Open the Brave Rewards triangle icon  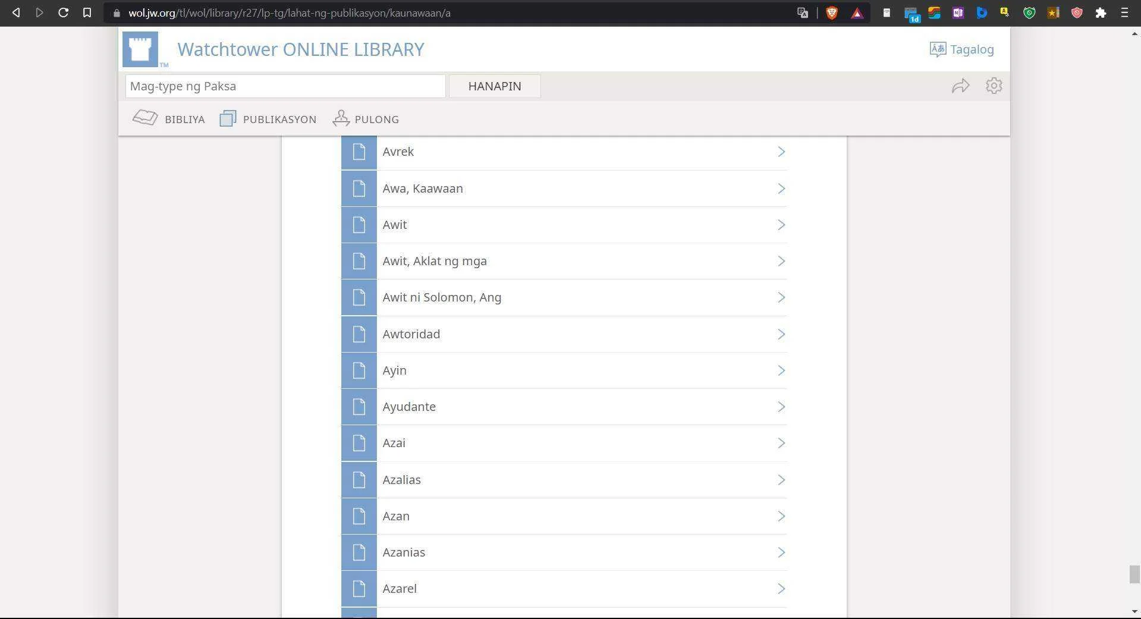pos(857,13)
